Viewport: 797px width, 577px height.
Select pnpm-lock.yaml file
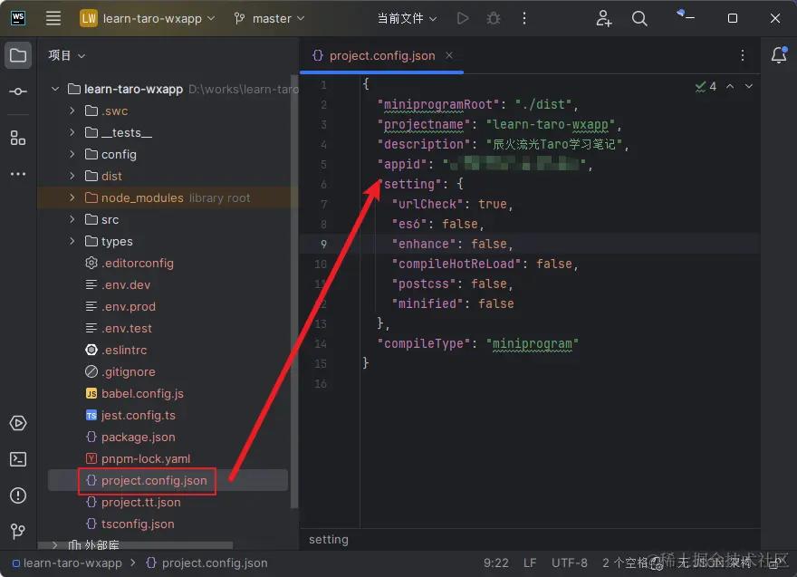coord(138,458)
